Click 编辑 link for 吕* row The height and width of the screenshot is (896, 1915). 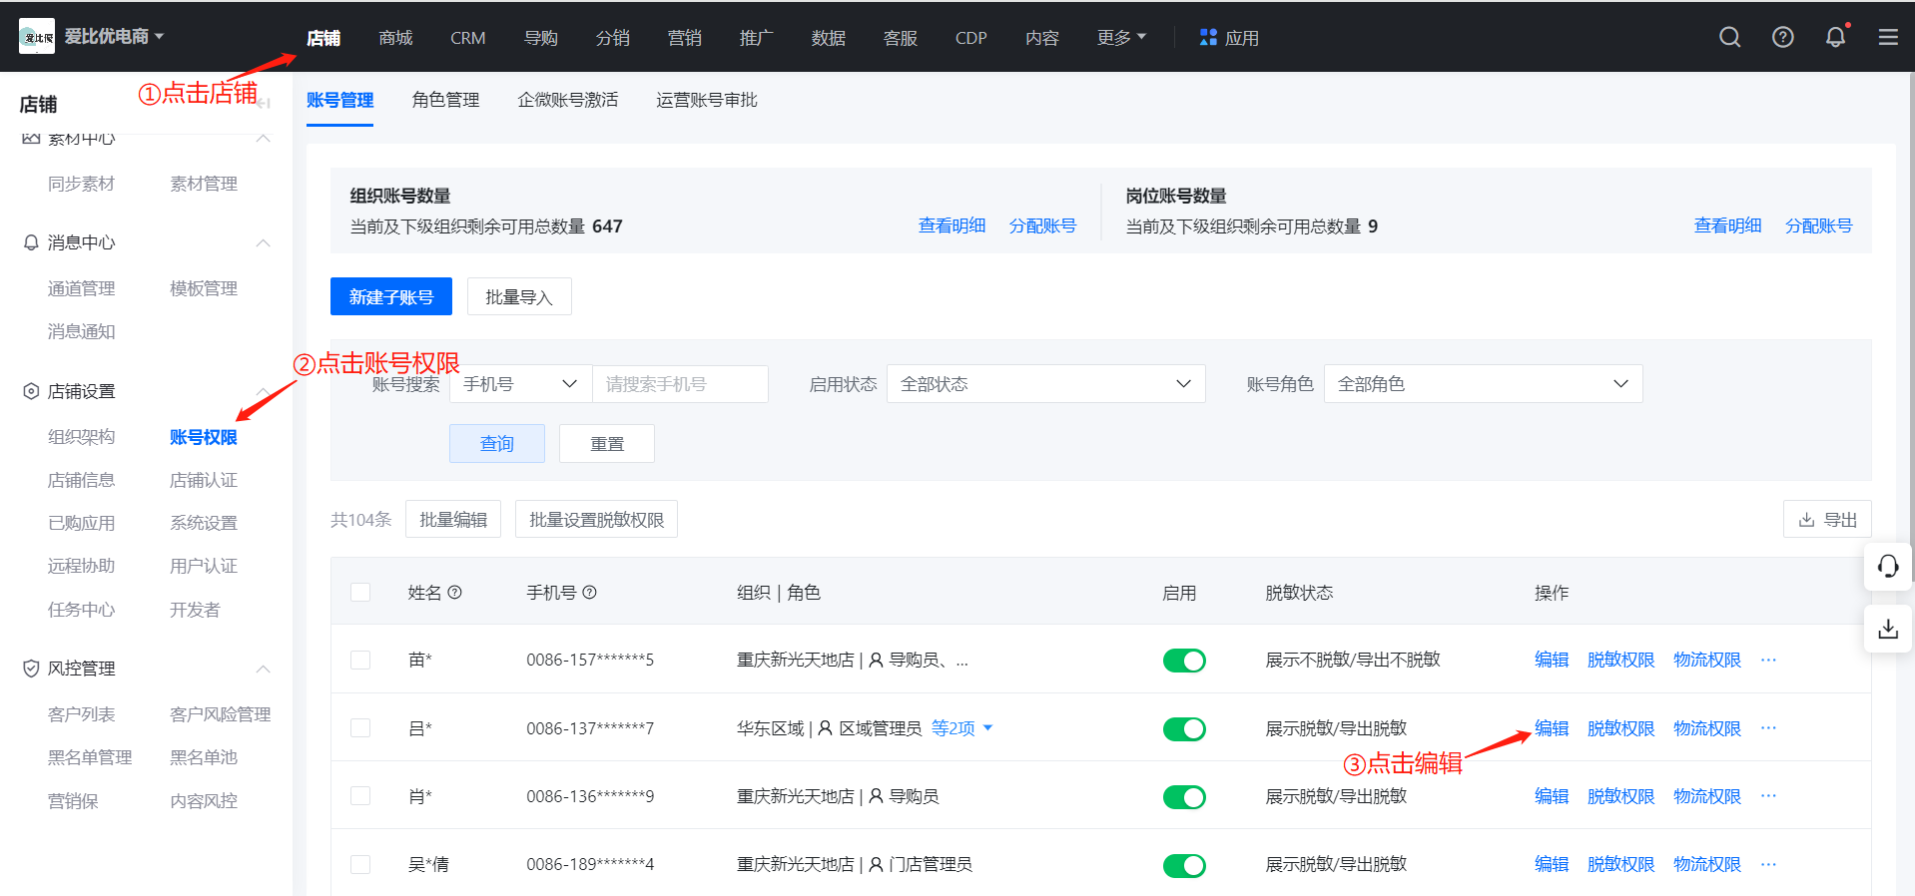point(1552,728)
